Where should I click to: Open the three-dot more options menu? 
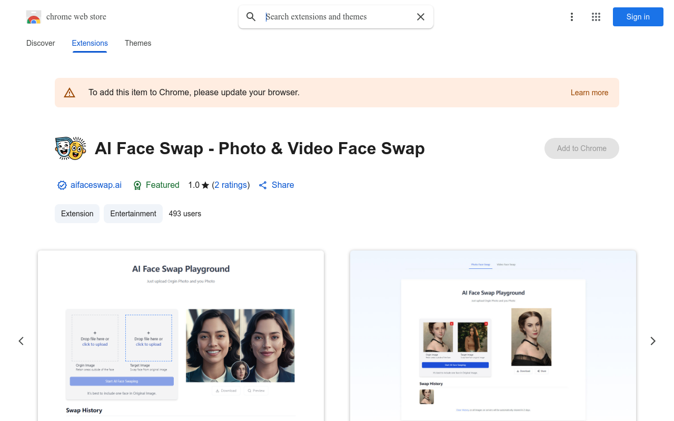(571, 17)
